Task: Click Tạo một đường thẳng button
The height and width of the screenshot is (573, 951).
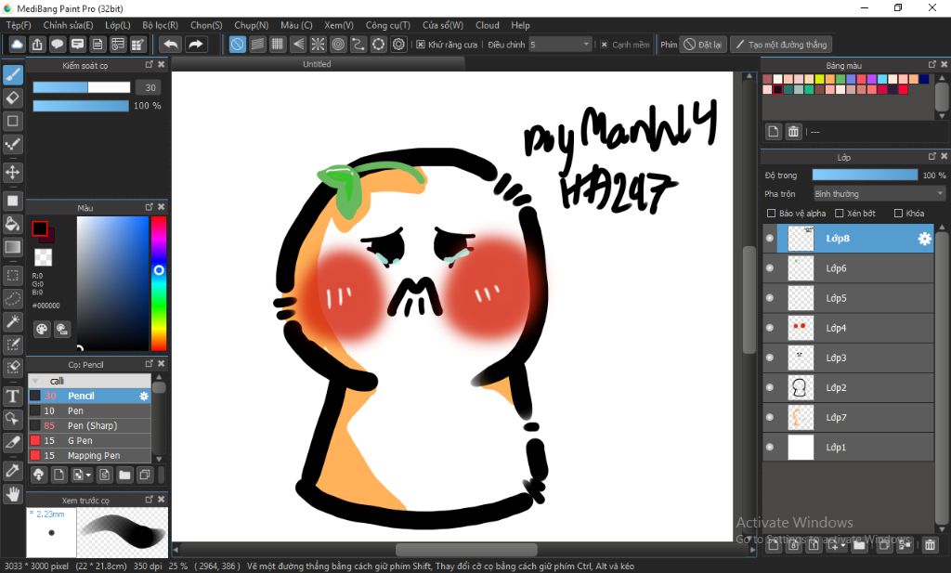Action: (781, 45)
